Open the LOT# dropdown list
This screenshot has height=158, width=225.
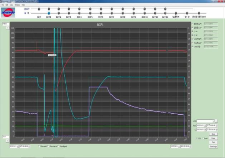pos(213,121)
